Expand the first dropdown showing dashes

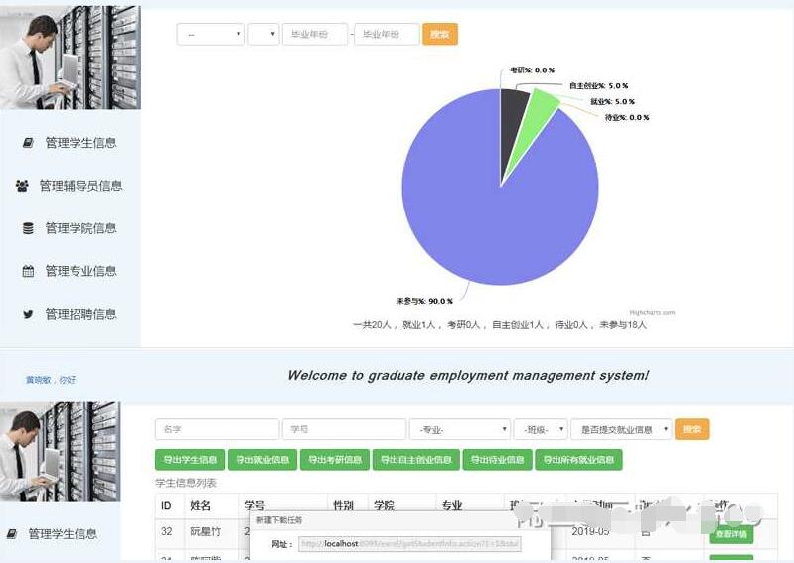(211, 35)
